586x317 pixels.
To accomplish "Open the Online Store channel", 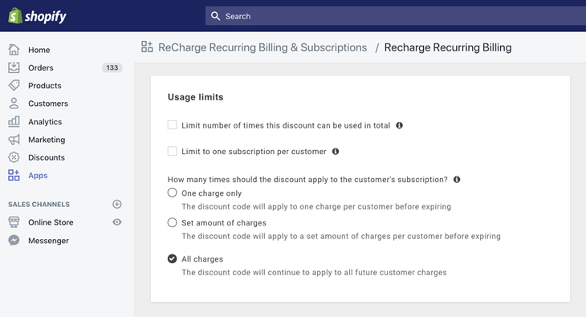I will (x=51, y=222).
